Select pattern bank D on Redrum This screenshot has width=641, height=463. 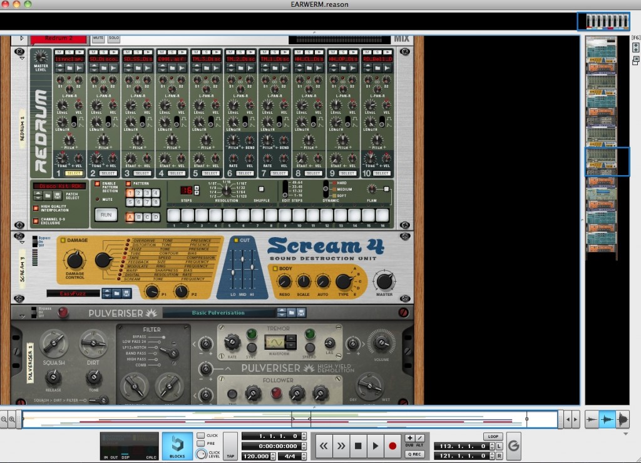[x=156, y=217]
